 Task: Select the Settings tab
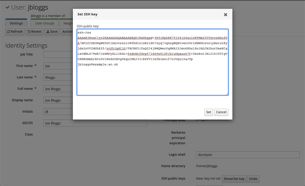pos(16,23)
